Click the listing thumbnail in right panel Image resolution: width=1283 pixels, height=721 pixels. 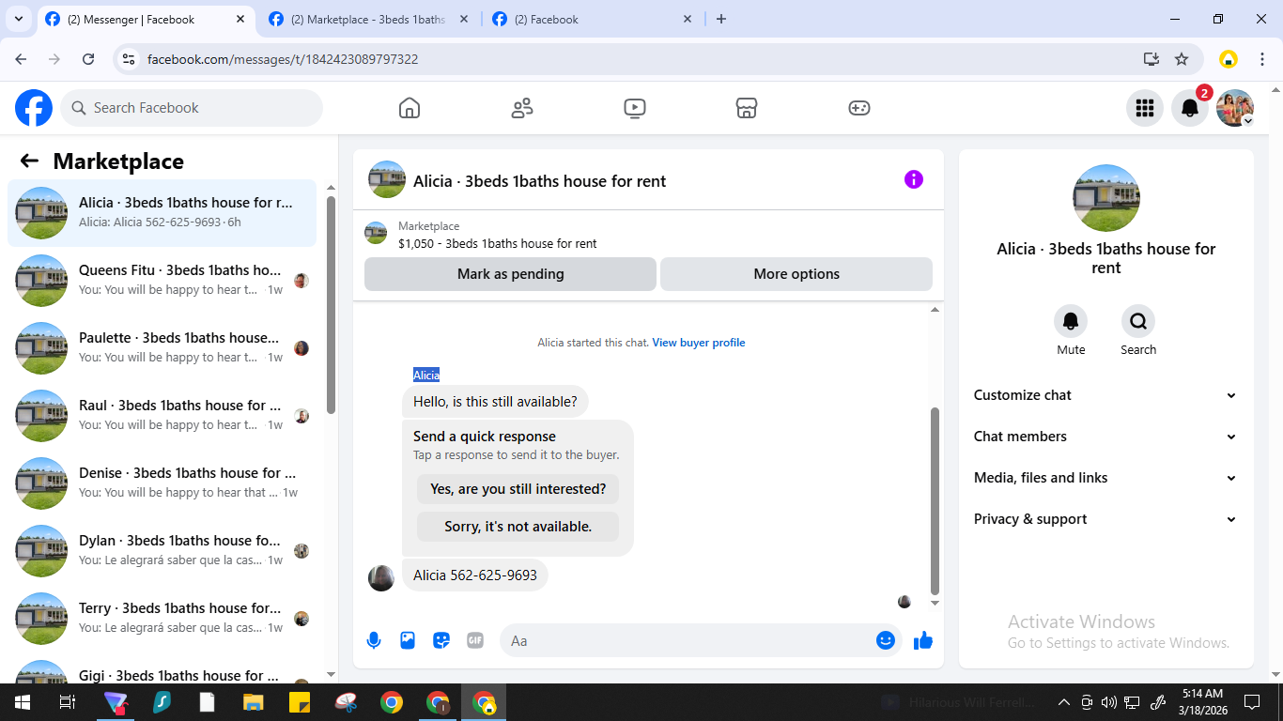click(x=1106, y=198)
